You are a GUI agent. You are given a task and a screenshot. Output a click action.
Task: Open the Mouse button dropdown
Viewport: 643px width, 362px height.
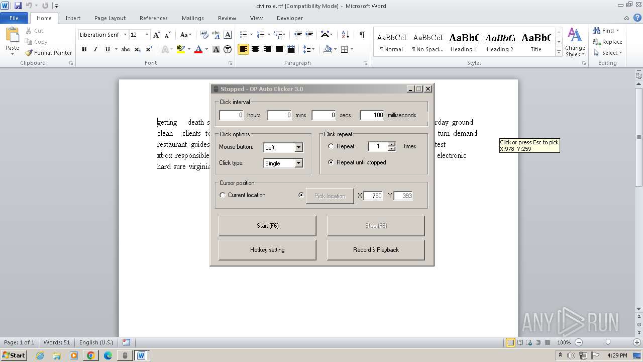299,147
